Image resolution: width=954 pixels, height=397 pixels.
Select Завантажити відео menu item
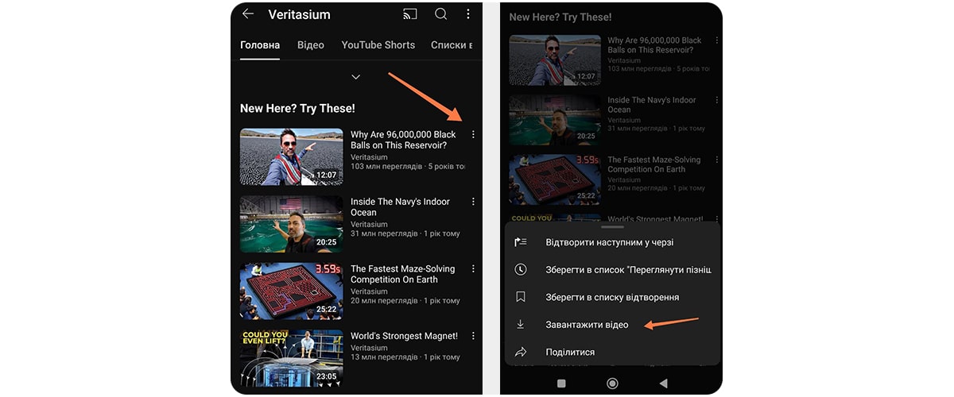[x=612, y=325]
